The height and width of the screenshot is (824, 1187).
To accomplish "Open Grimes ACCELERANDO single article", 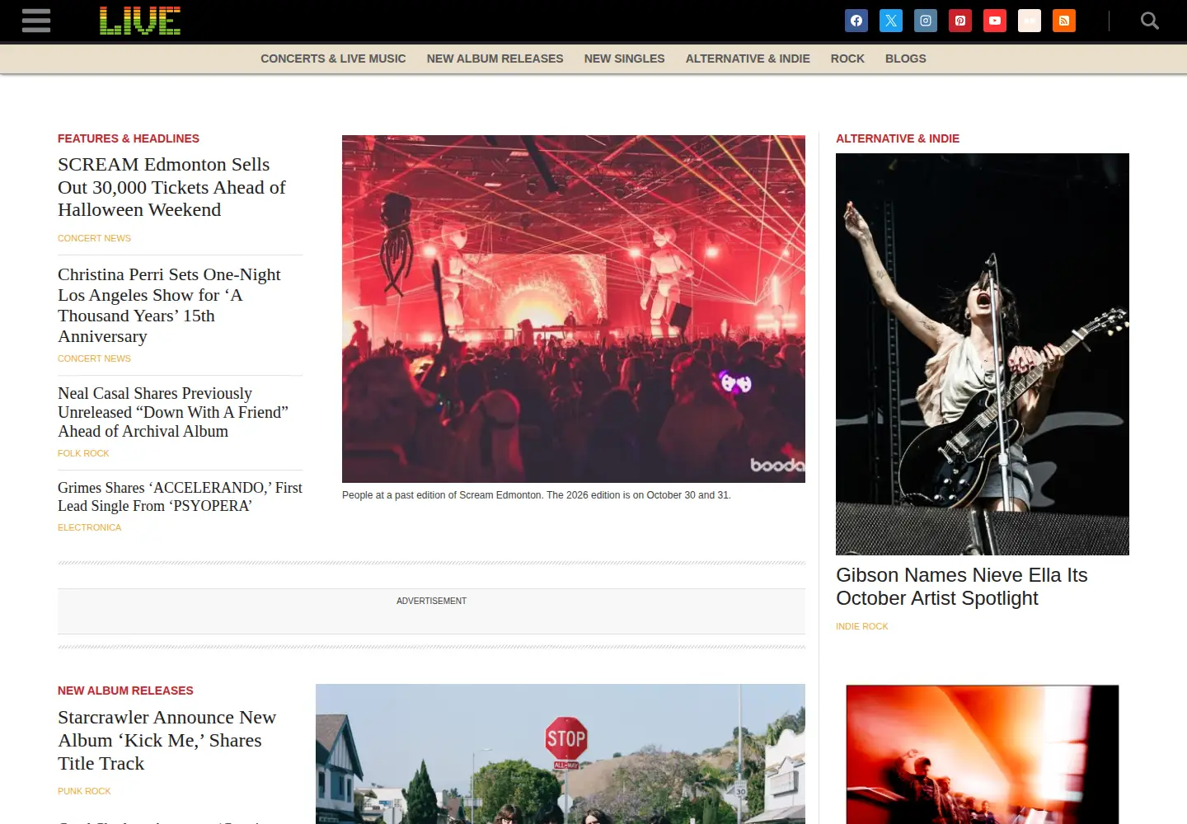I will 180,497.
